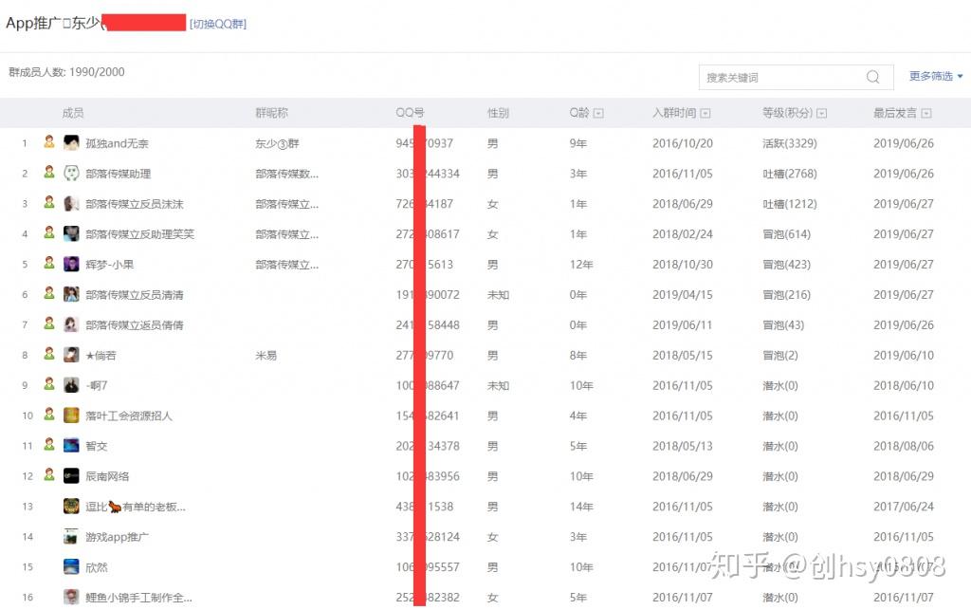The height and width of the screenshot is (610, 971).
Task: Select the 性别 column header
Action: point(498,113)
